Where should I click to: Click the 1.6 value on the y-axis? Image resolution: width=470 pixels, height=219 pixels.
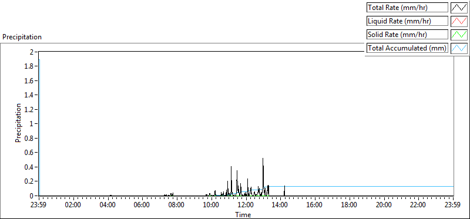click(29, 80)
